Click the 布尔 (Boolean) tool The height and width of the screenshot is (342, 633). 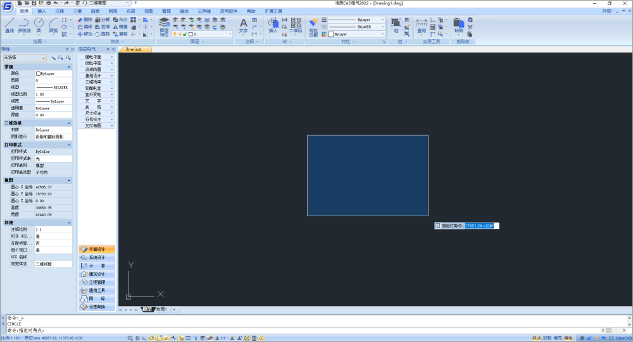click(x=120, y=20)
